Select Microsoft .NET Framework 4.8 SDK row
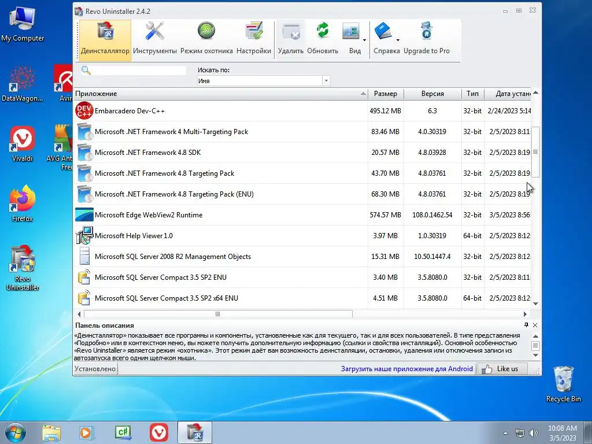This screenshot has height=444, width=592. (x=302, y=153)
